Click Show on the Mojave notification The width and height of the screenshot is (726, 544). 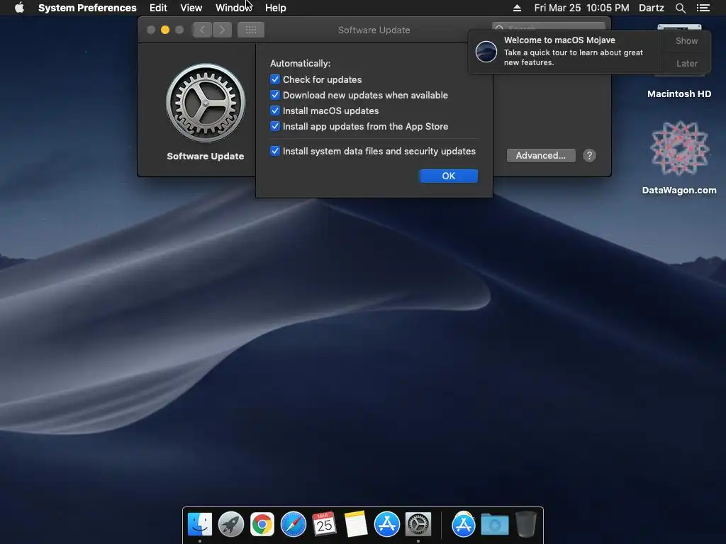tap(686, 40)
